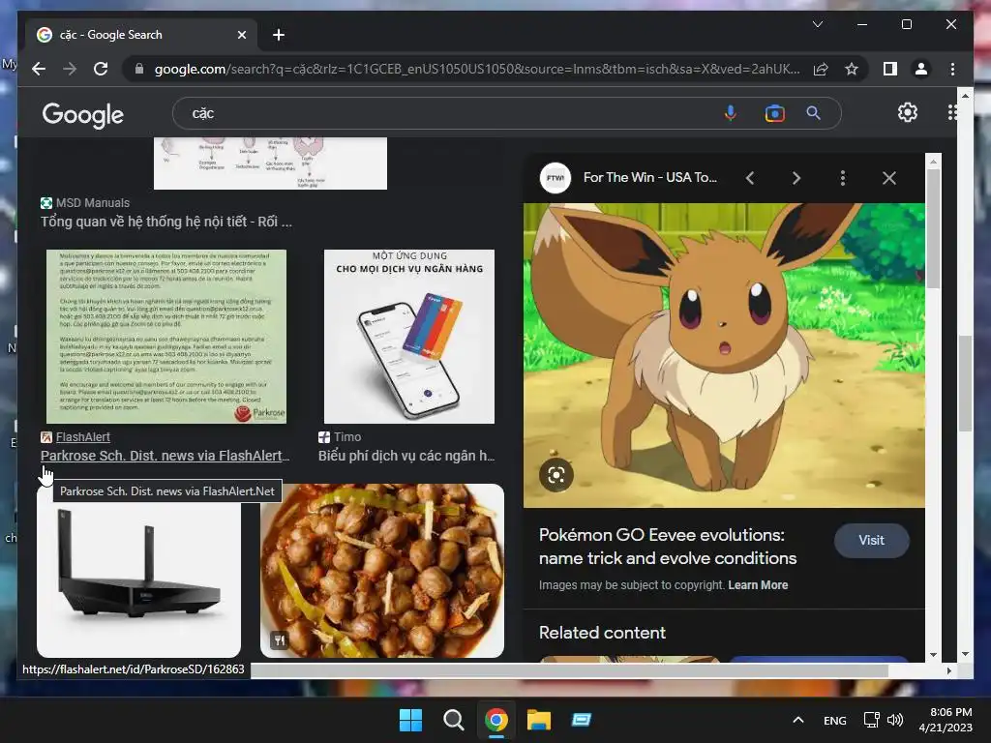Bookmark this page with the star icon
Screen dimensions: 991x743
point(852,69)
